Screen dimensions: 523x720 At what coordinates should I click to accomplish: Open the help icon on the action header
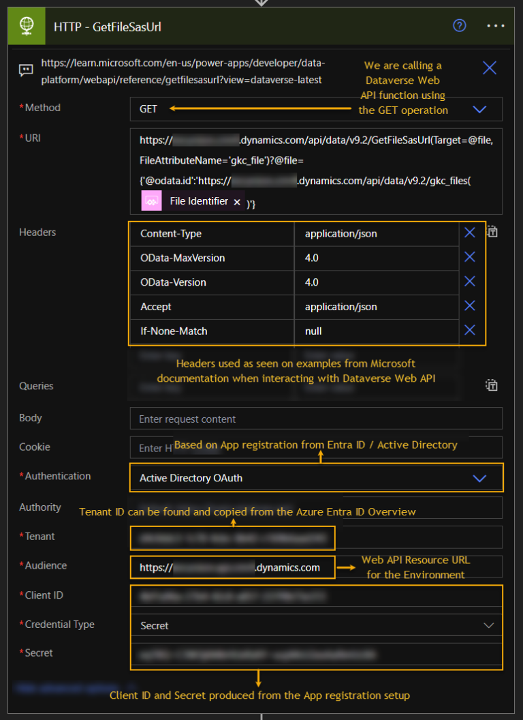pos(459,25)
